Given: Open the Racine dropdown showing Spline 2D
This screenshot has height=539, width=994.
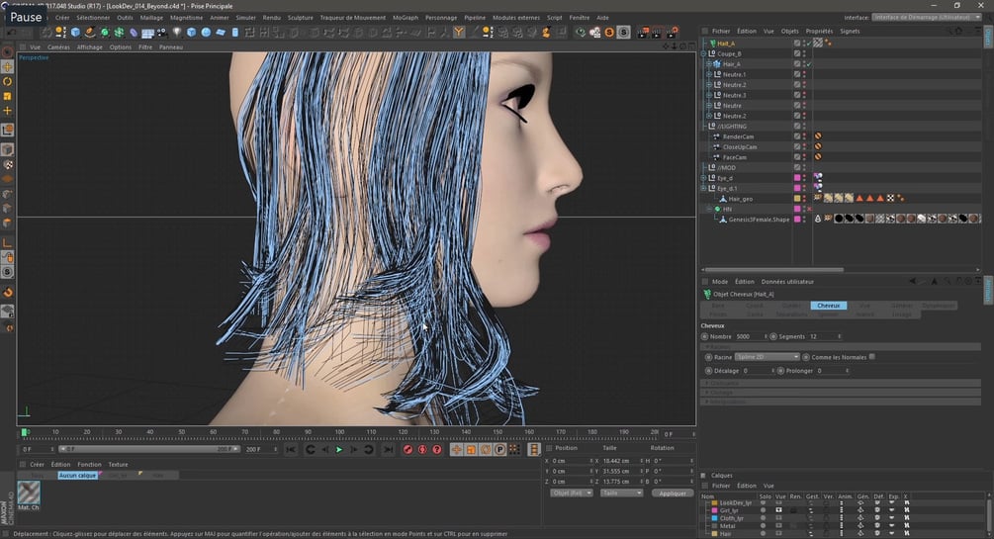Looking at the screenshot, I should click(x=768, y=356).
